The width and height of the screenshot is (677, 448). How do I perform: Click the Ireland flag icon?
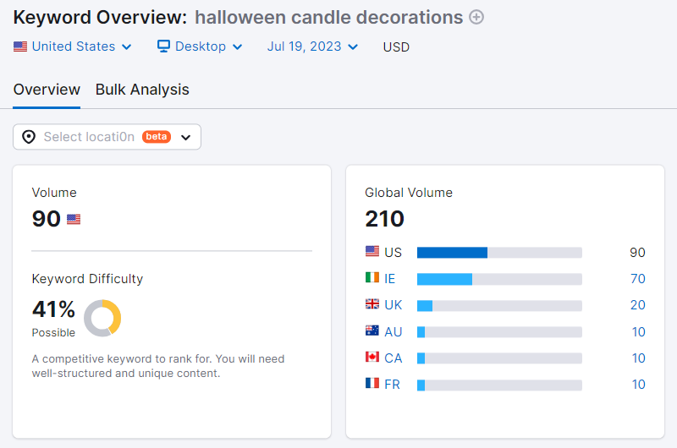coord(372,278)
